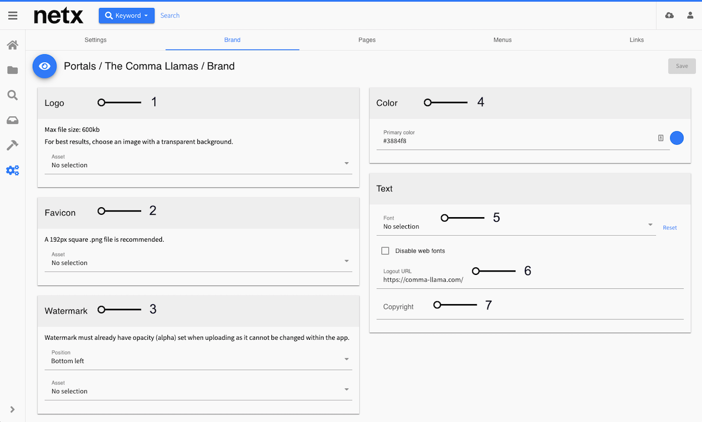This screenshot has height=422, width=702.
Task: Open the Search sidebar icon
Action: (x=12, y=95)
